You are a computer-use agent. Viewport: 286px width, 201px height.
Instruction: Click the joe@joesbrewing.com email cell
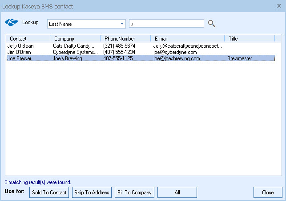(177, 58)
